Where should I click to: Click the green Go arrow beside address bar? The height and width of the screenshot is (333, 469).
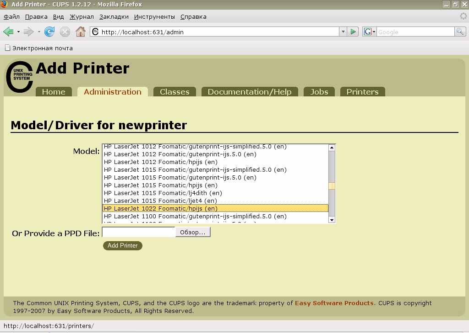(x=353, y=32)
